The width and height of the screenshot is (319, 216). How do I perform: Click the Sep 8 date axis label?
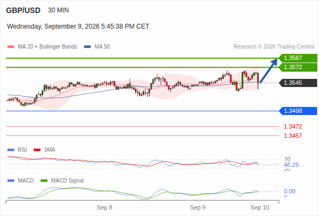(104, 207)
